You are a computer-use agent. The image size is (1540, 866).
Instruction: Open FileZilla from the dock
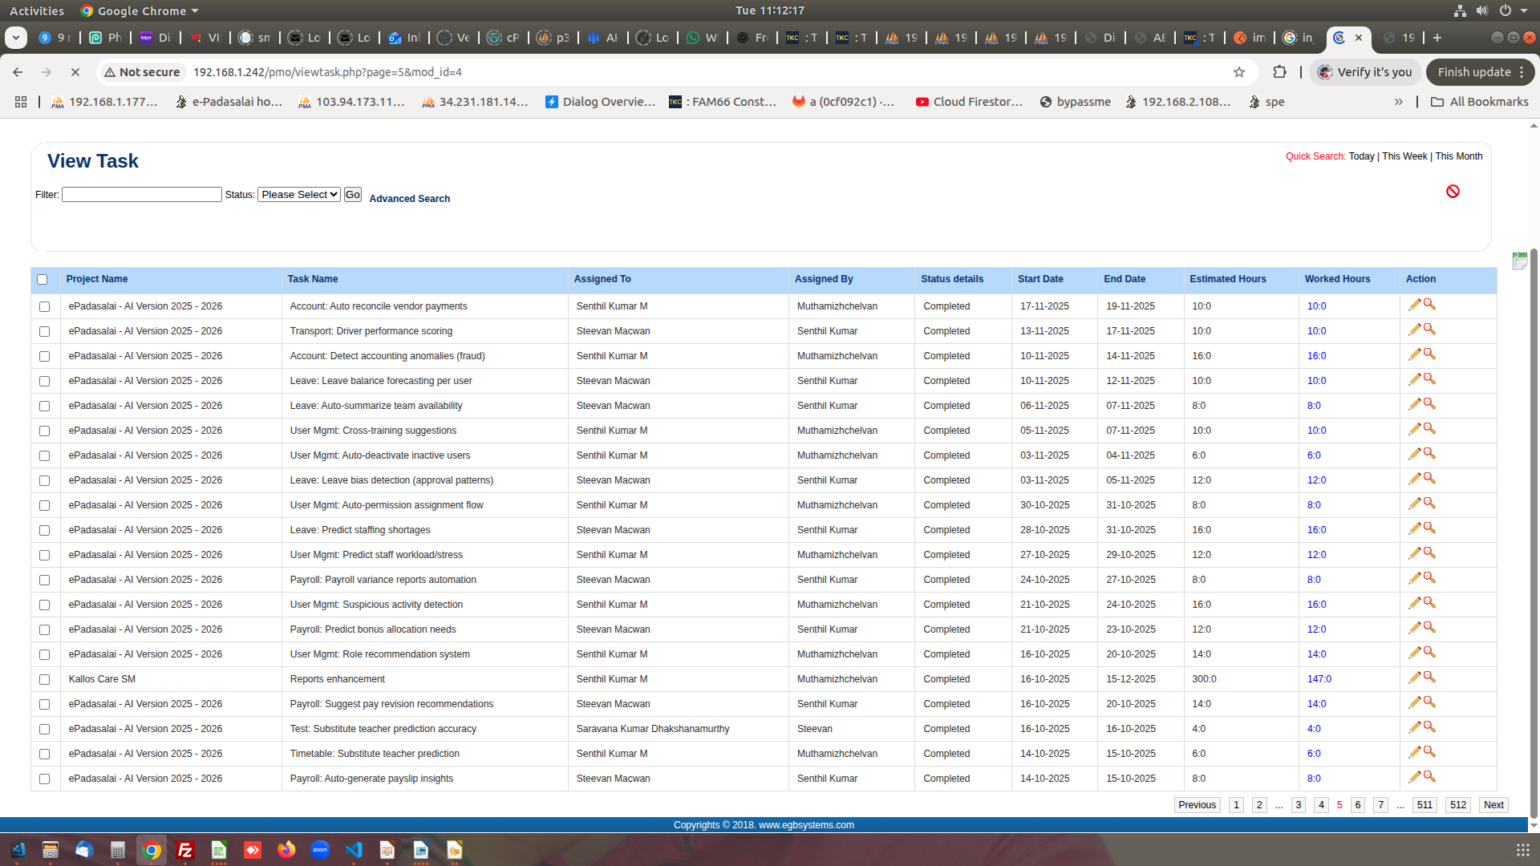point(185,850)
